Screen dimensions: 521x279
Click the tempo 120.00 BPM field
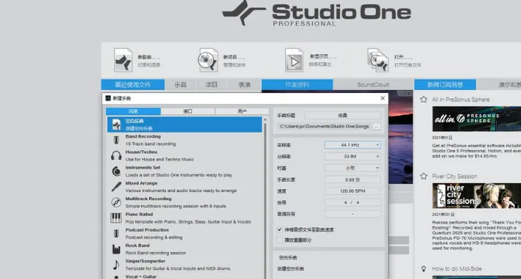353,191
